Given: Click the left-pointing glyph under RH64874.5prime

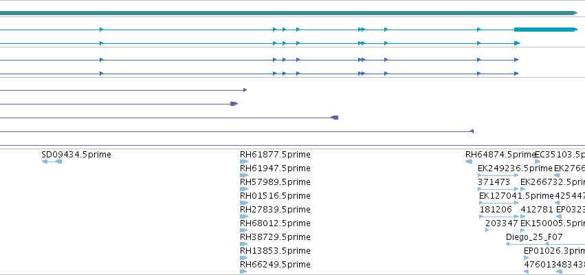Looking at the screenshot, I should [469, 162].
